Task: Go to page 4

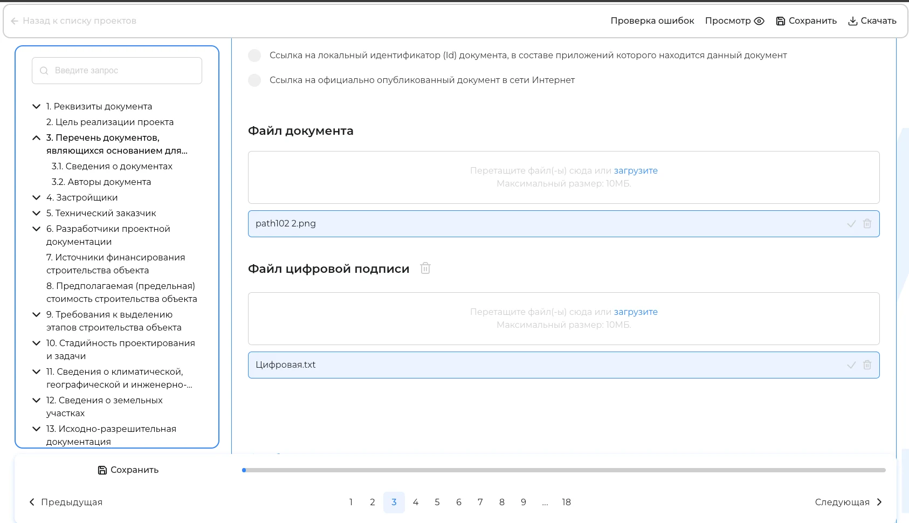Action: click(416, 503)
